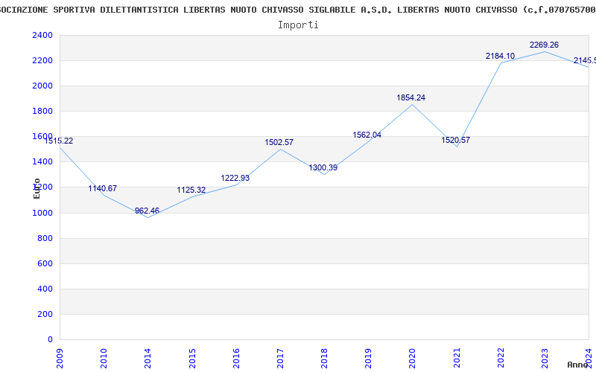Click the 400 y-axis tick label
The height and width of the screenshot is (372, 596).
pyautogui.click(x=45, y=289)
